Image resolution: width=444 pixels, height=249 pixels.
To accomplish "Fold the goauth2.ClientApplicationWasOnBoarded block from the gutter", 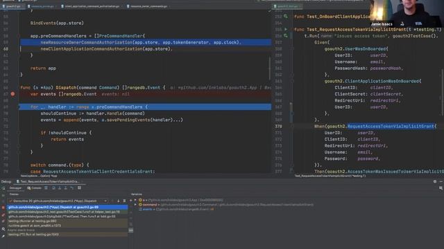I will point(292,81).
